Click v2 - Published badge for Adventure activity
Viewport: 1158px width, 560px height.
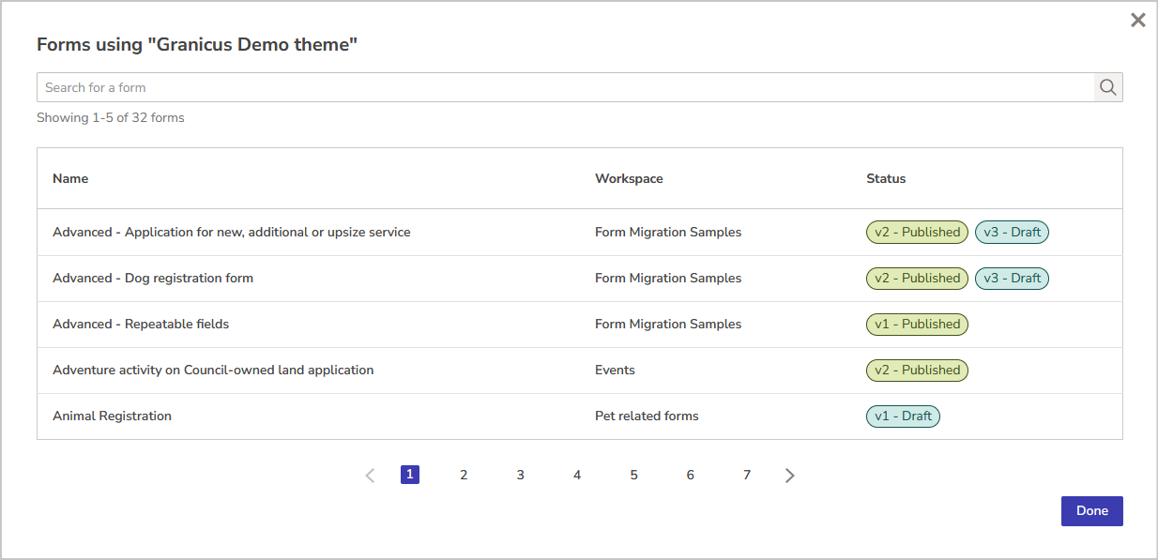(x=917, y=370)
